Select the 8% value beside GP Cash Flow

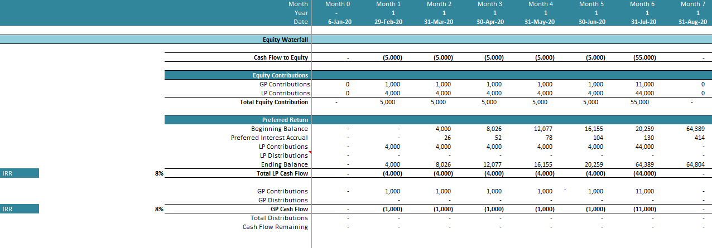point(159,209)
